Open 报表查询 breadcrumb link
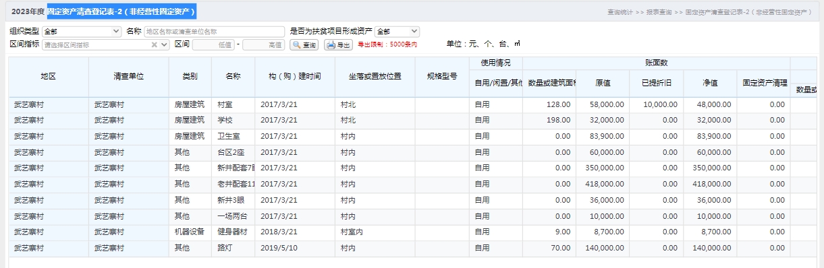 click(659, 12)
